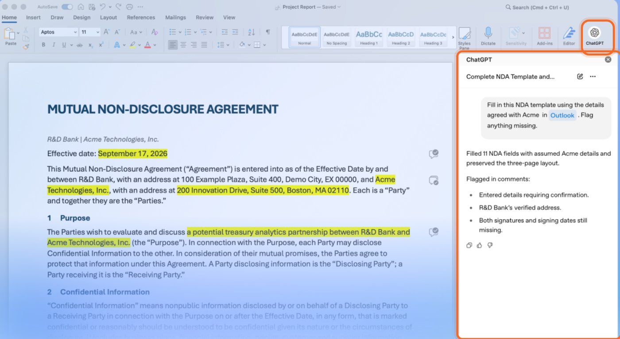The image size is (620, 339).
Task: Open the comment beside the Purpose paragraph
Action: click(434, 232)
